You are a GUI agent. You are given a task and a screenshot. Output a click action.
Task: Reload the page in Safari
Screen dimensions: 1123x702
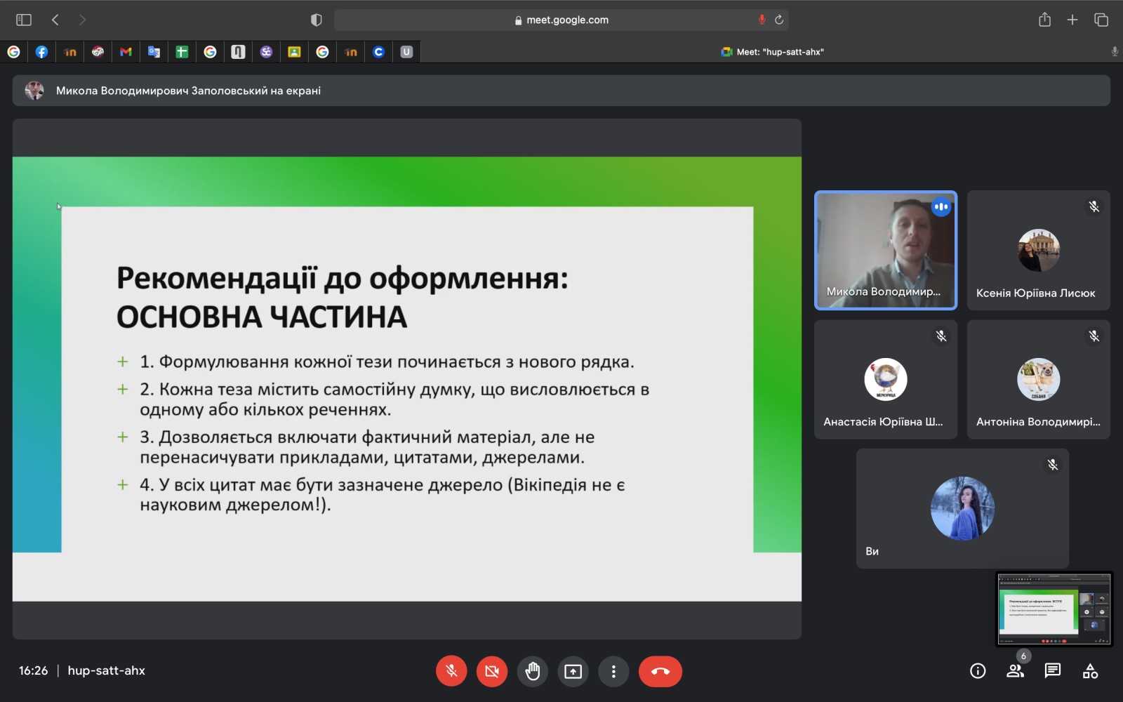coord(779,20)
